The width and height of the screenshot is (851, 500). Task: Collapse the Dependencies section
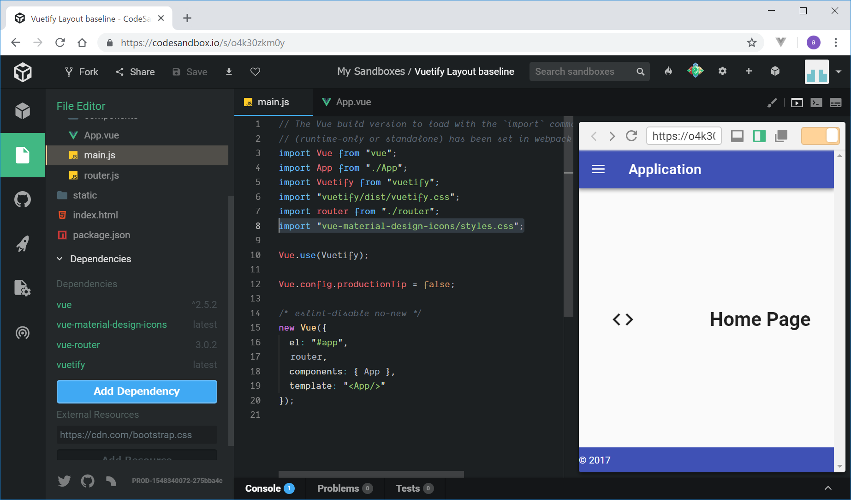pyautogui.click(x=60, y=259)
